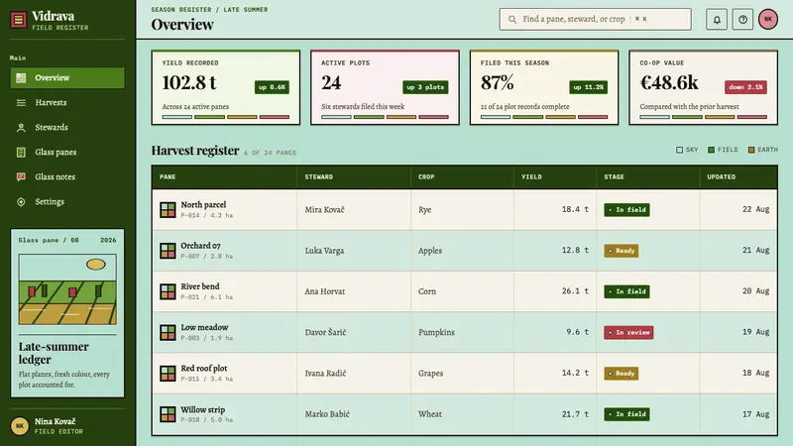Focus the Find a pane search field

coord(596,19)
